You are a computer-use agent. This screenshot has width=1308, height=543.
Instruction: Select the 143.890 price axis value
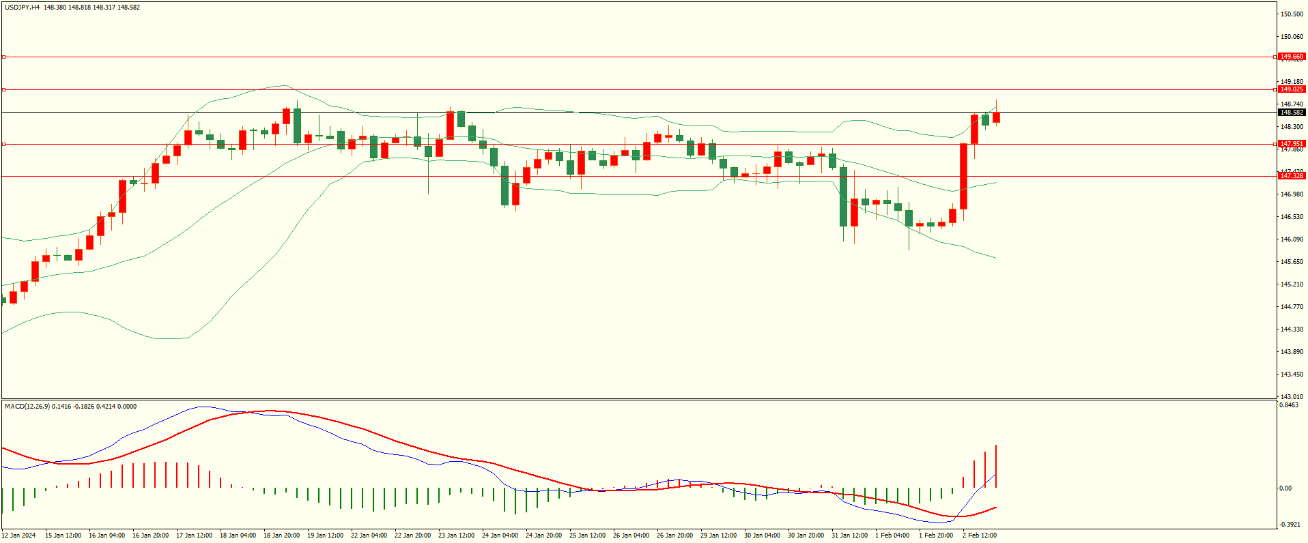click(1292, 351)
